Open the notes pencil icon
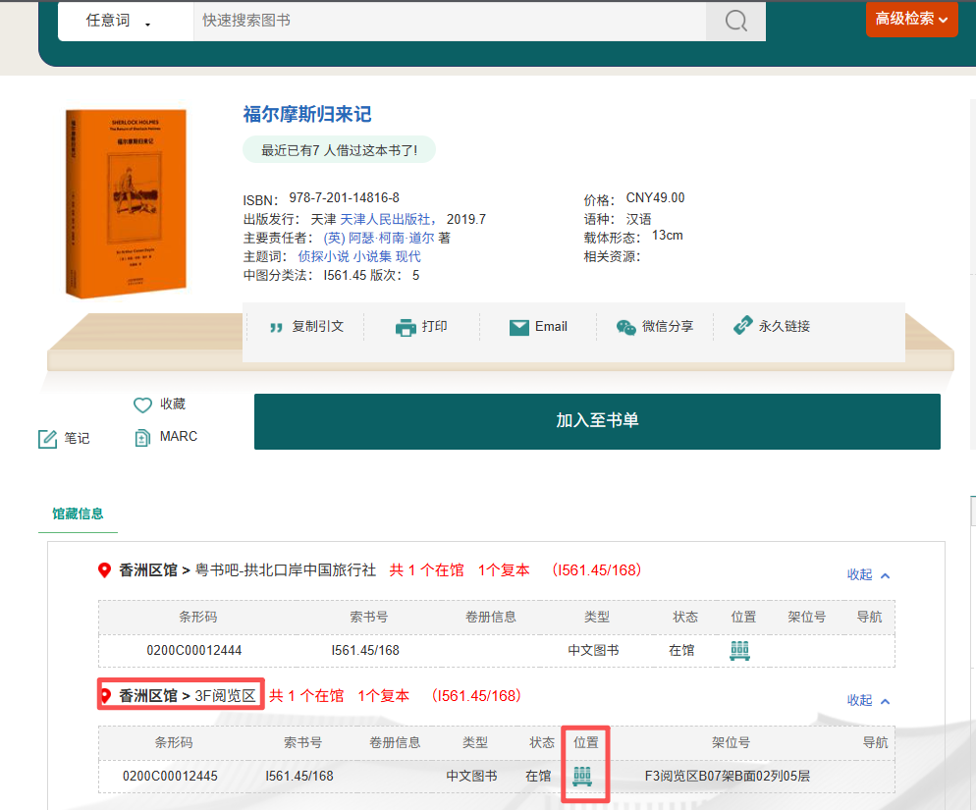The height and width of the screenshot is (810, 976). point(47,439)
